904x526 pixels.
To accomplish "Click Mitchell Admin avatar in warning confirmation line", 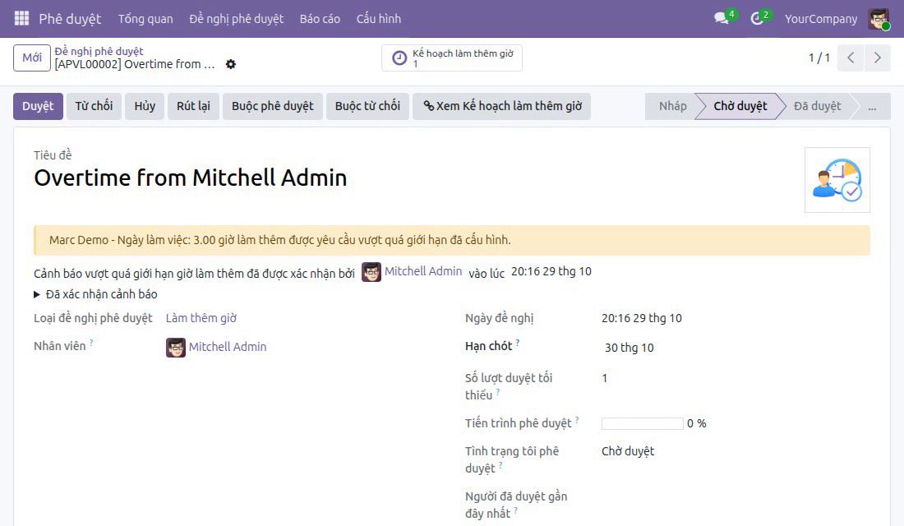I will pos(371,272).
